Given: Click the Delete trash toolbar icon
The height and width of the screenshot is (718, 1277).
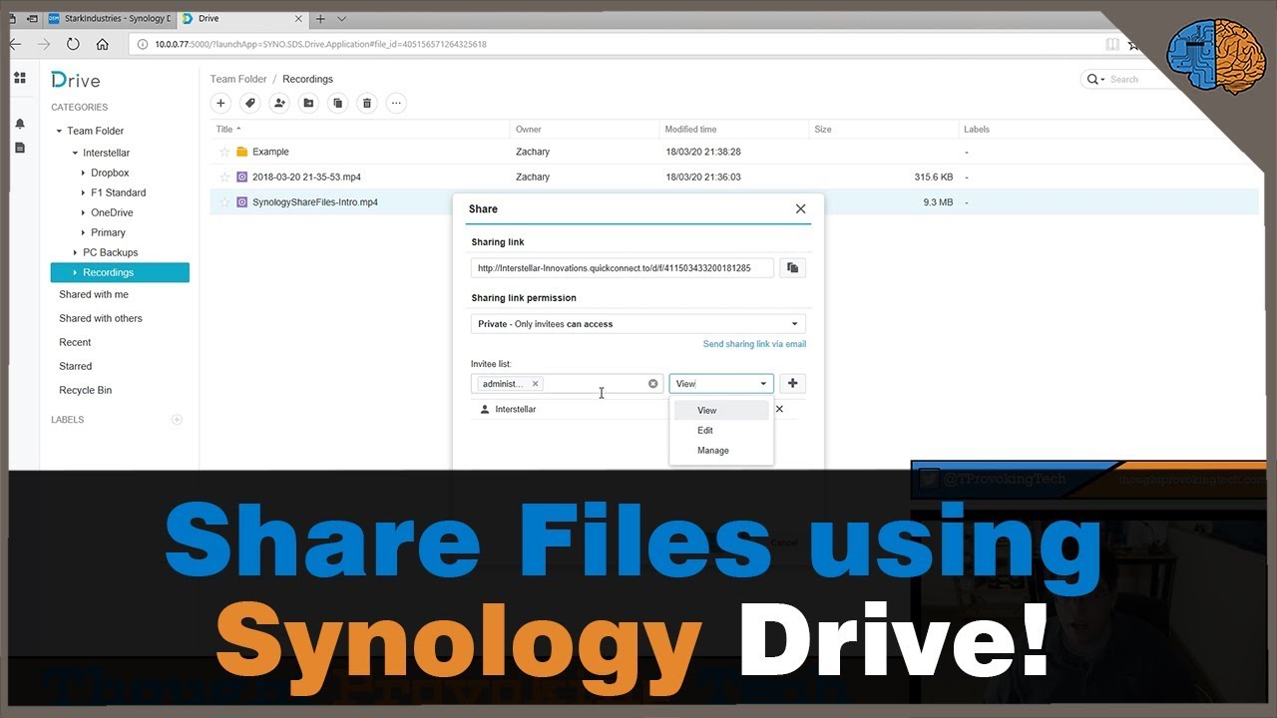Looking at the screenshot, I should [x=367, y=103].
